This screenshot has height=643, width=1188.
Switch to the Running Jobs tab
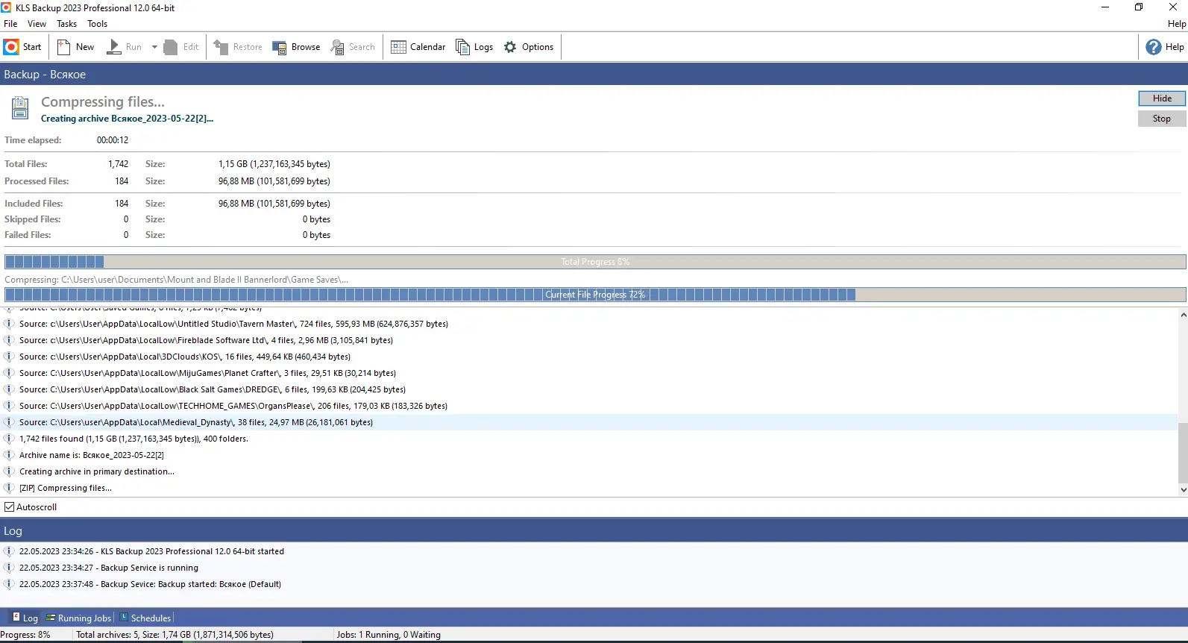tap(78, 618)
